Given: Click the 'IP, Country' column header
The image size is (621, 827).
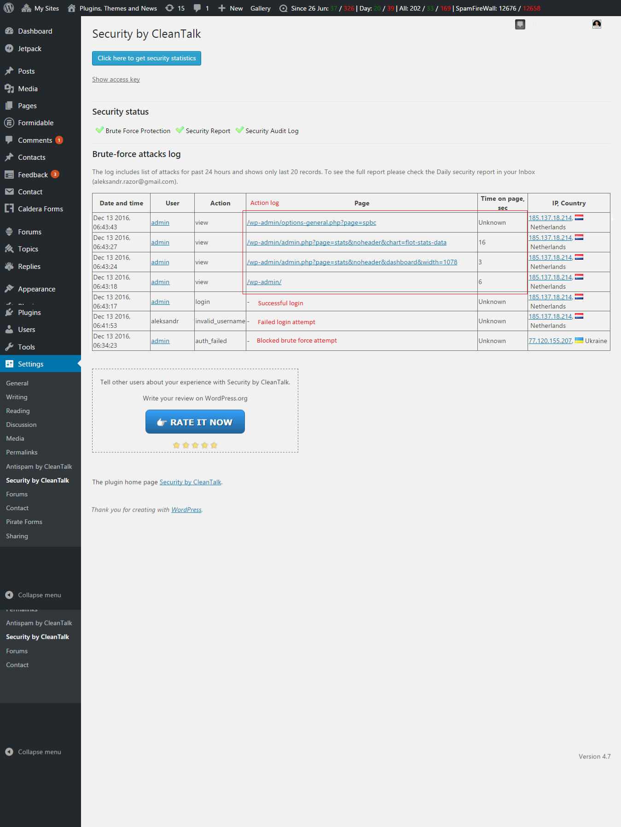Looking at the screenshot, I should click(569, 203).
